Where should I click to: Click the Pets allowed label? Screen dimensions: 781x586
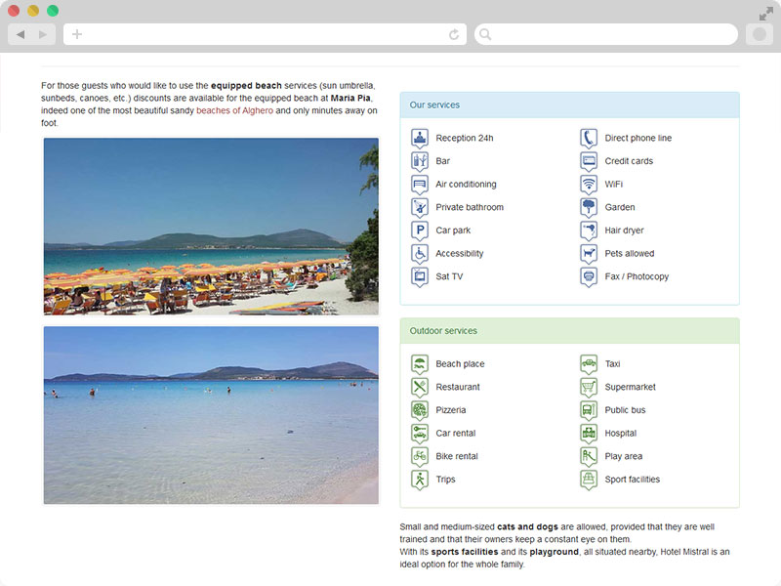pyautogui.click(x=630, y=253)
